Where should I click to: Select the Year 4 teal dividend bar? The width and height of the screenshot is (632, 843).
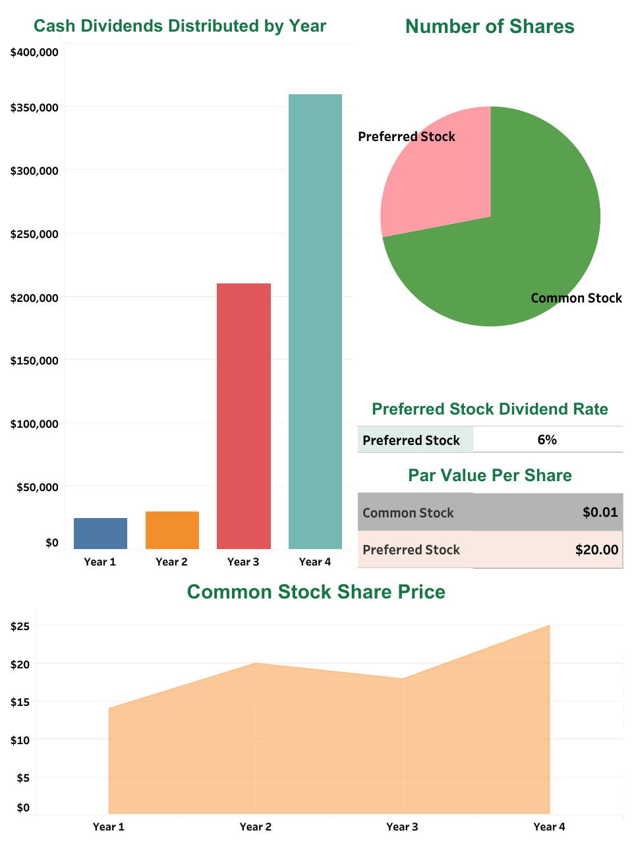pyautogui.click(x=315, y=323)
